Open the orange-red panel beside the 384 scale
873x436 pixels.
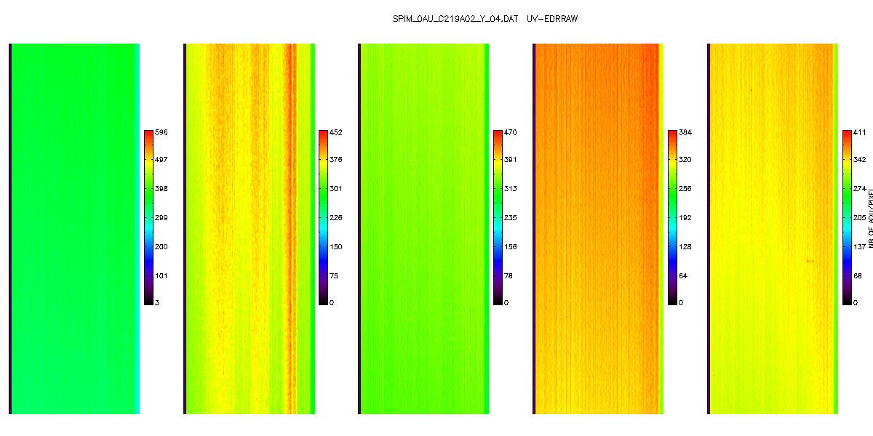[x=598, y=229]
